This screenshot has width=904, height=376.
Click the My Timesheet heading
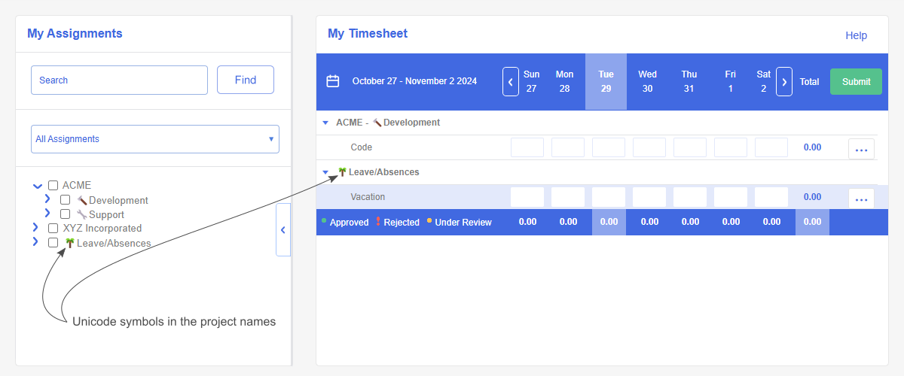coord(368,33)
